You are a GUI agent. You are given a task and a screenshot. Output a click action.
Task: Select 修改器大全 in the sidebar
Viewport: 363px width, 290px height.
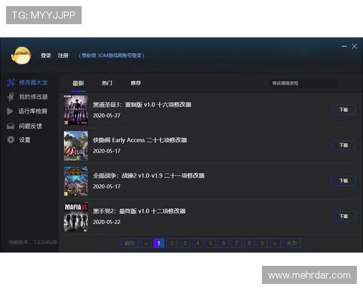[x=33, y=82]
